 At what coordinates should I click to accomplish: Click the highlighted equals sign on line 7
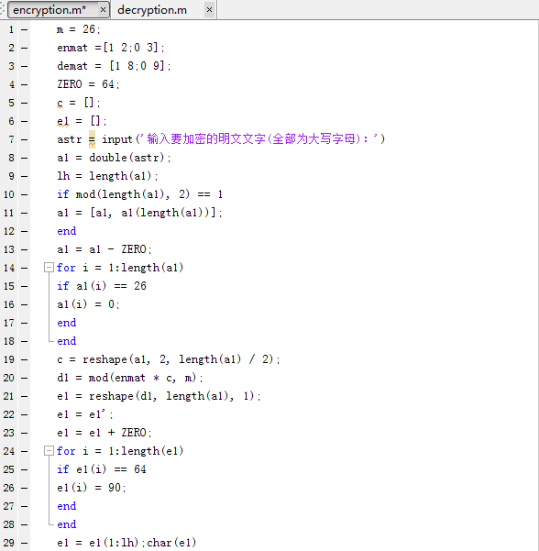[92, 139]
